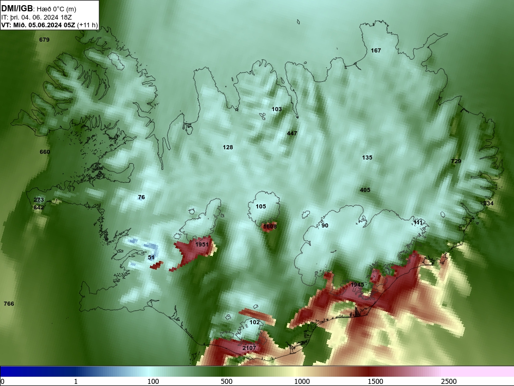Click the 51 value near the blue area
This screenshot has height=386, width=514.
click(151, 257)
